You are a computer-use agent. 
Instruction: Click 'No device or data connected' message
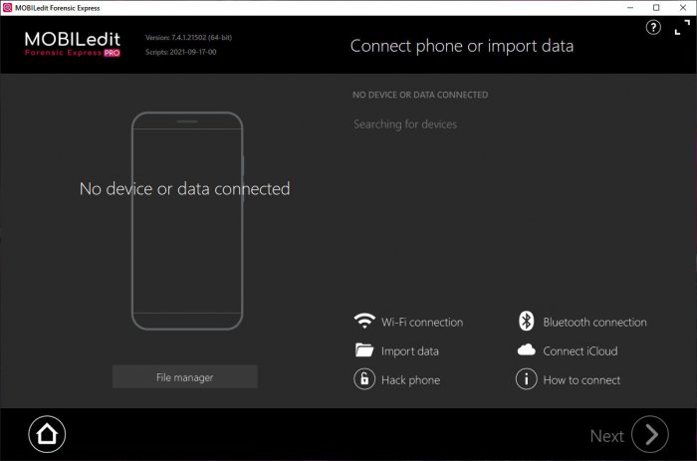pos(184,189)
